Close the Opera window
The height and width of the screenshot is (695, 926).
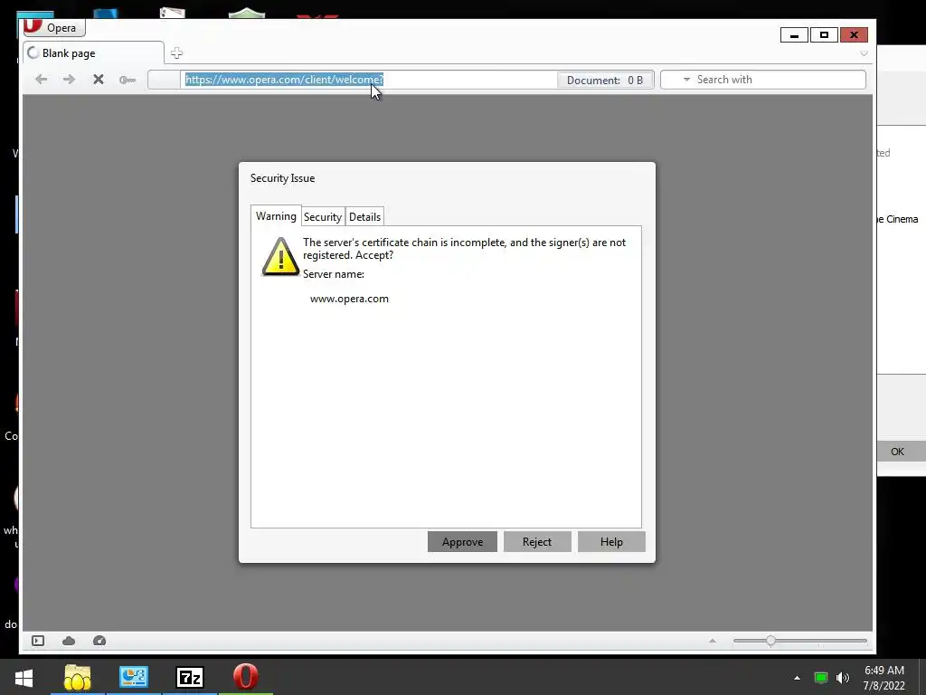854,35
